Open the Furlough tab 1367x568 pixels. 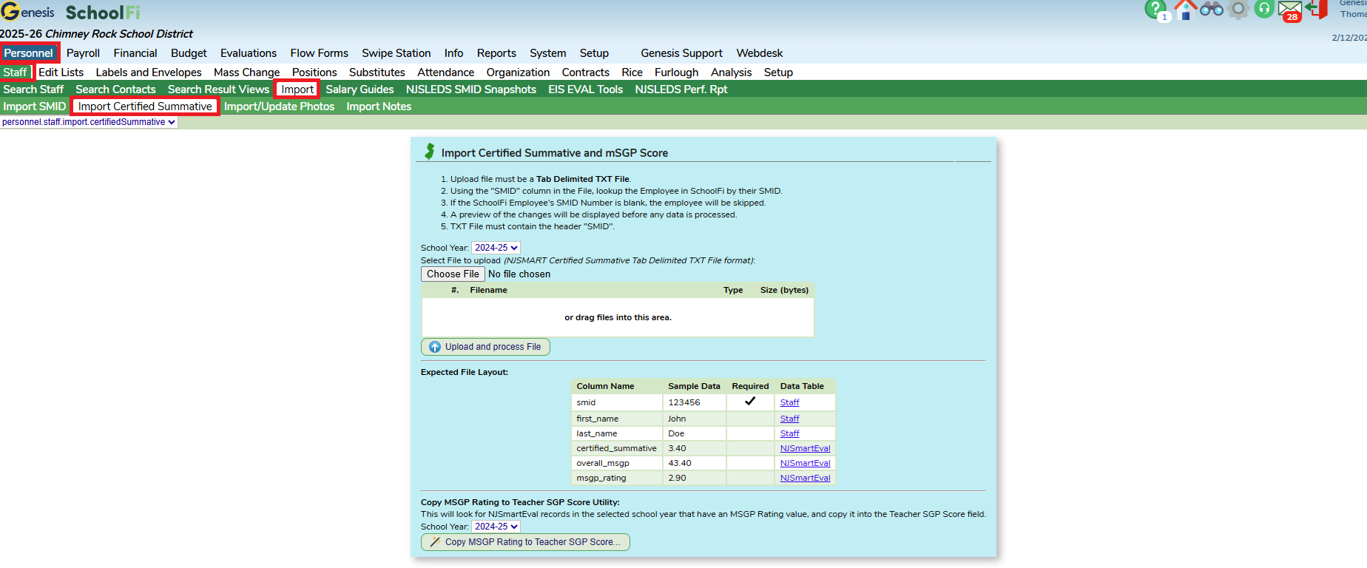pos(676,72)
